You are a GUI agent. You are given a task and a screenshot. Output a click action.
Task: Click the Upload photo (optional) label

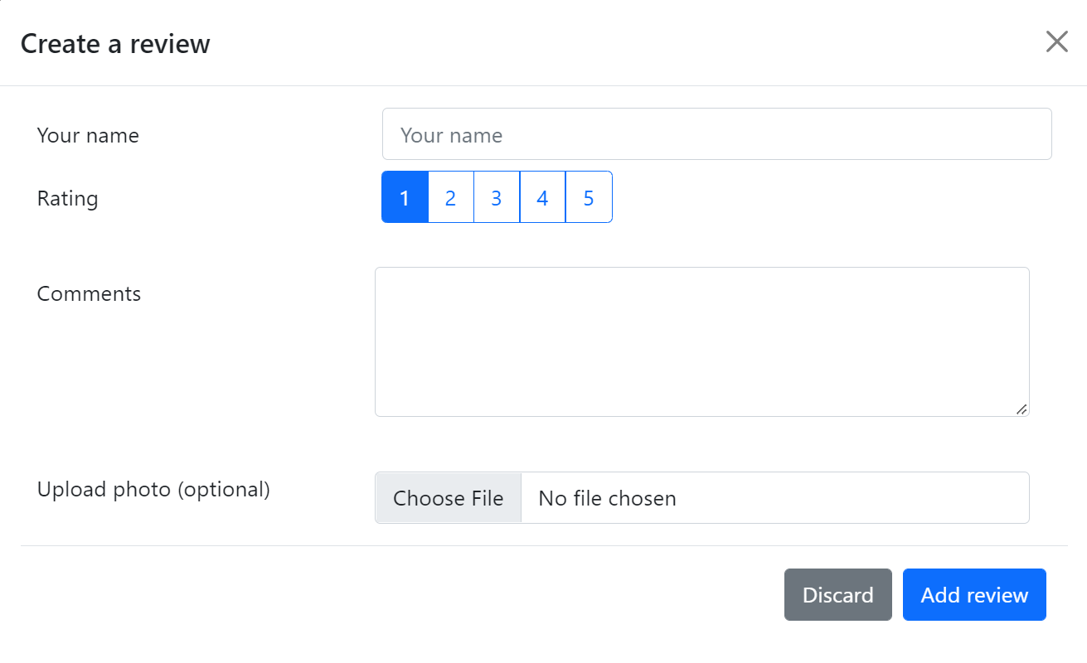pos(153,490)
